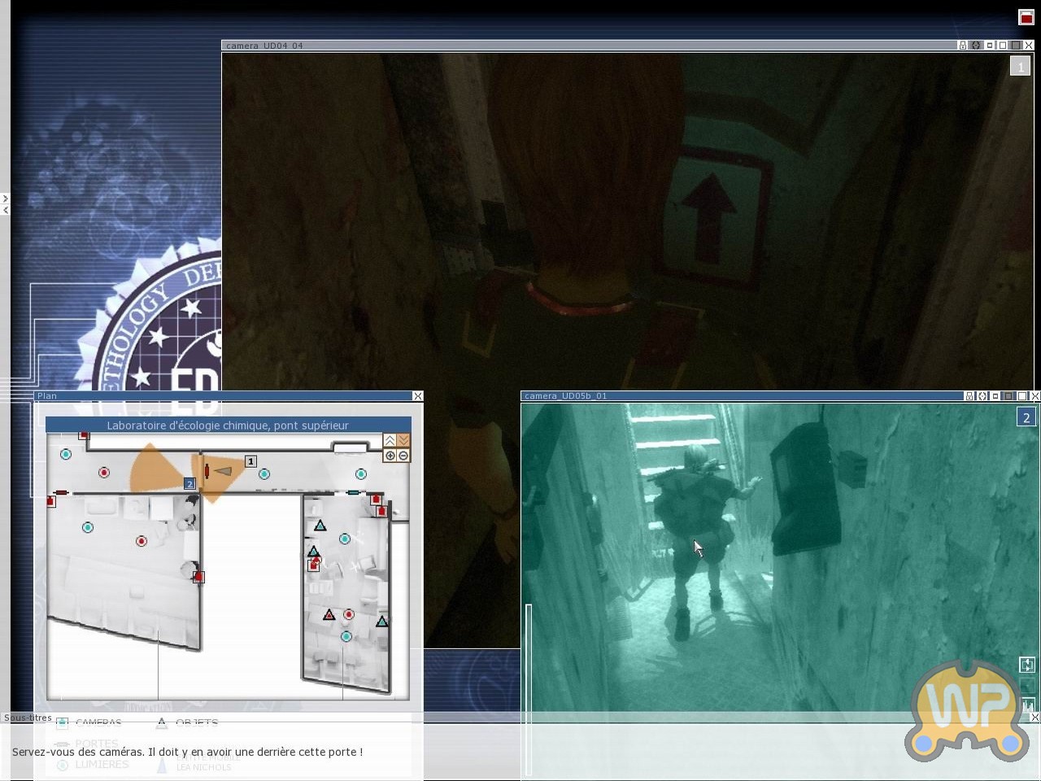Click the number 1 badge on camera view
This screenshot has width=1041, height=781.
pyautogui.click(x=1020, y=67)
